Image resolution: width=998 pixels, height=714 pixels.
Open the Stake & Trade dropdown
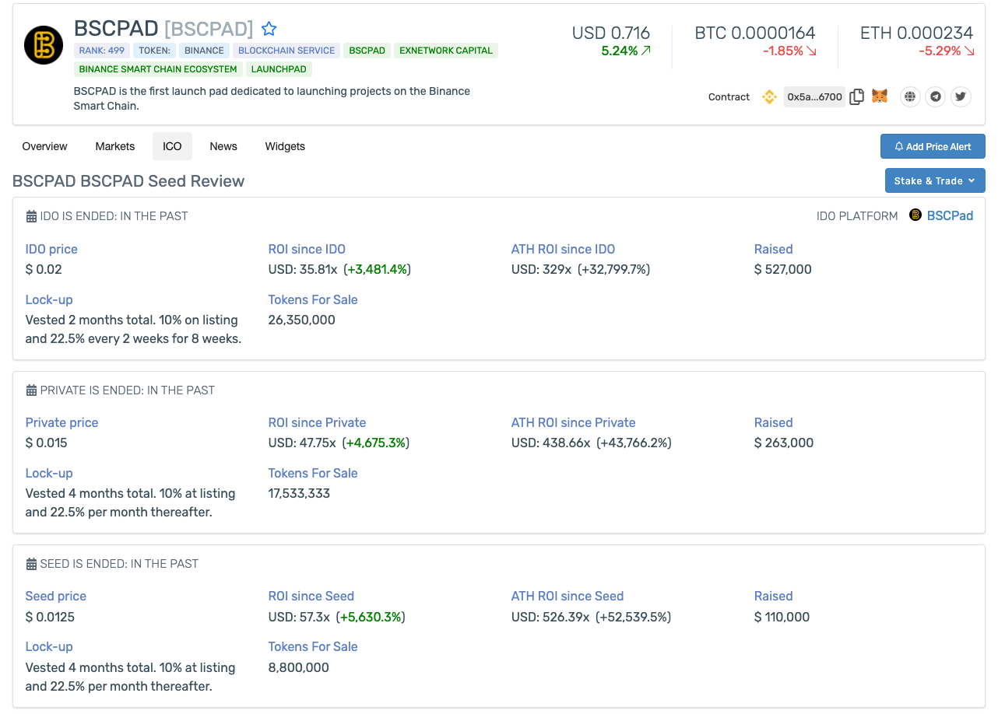(x=935, y=180)
